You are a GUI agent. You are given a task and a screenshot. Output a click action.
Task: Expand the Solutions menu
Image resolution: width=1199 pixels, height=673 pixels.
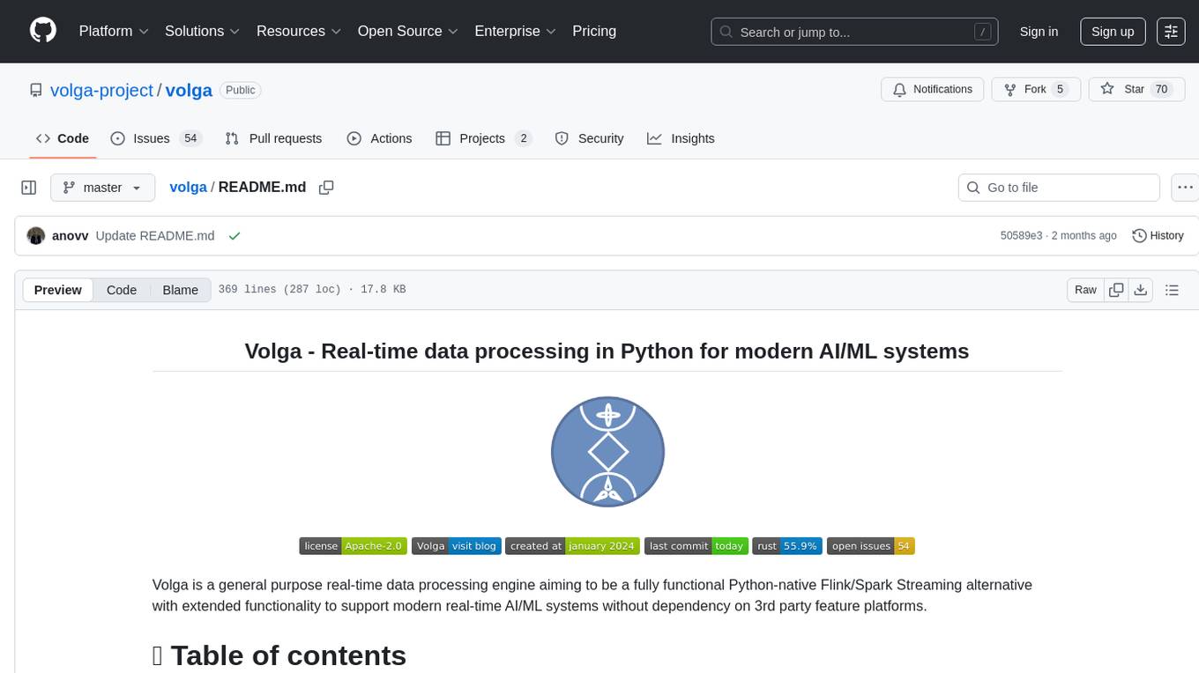point(203,31)
